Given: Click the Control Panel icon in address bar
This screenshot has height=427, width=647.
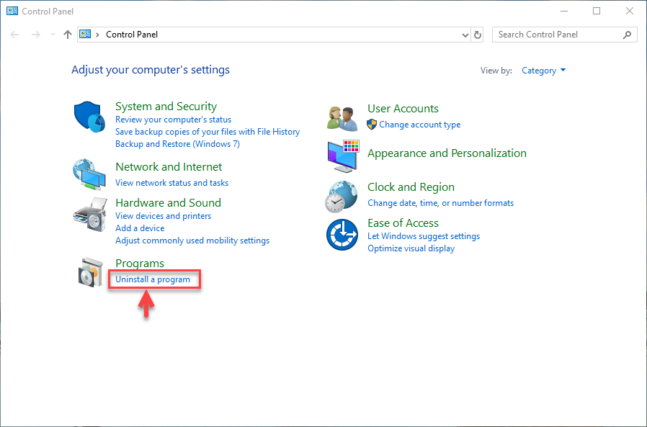Looking at the screenshot, I should 85,35.
